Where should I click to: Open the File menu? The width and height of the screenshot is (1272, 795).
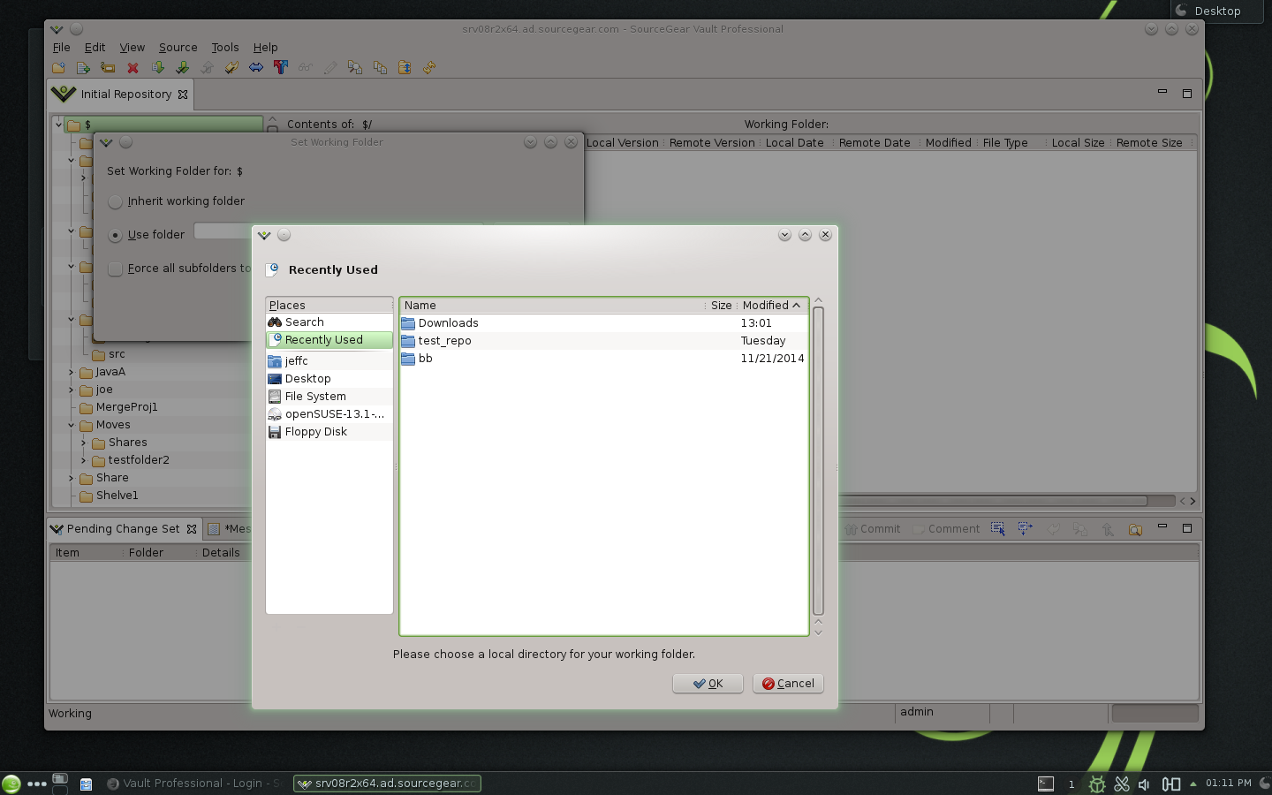62,48
